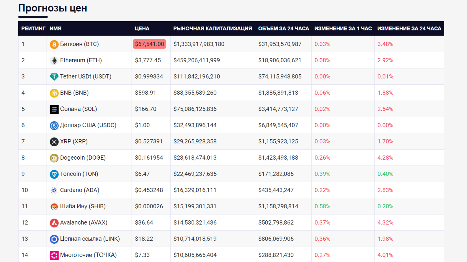This screenshot has width=467, height=262.
Task: Click the Toncoin (TON) icon
Action: pyautogui.click(x=54, y=174)
